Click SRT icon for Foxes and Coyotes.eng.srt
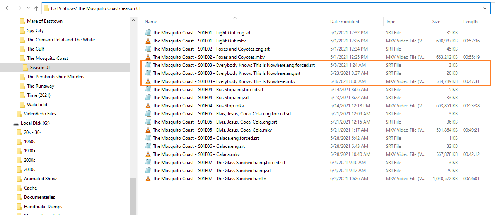 (148, 49)
